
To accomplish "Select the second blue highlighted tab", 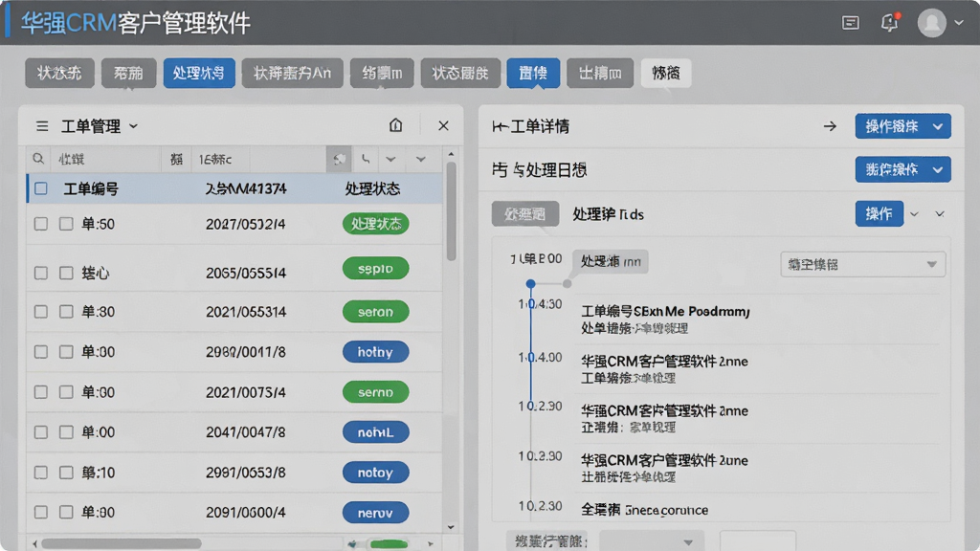I will tap(533, 73).
